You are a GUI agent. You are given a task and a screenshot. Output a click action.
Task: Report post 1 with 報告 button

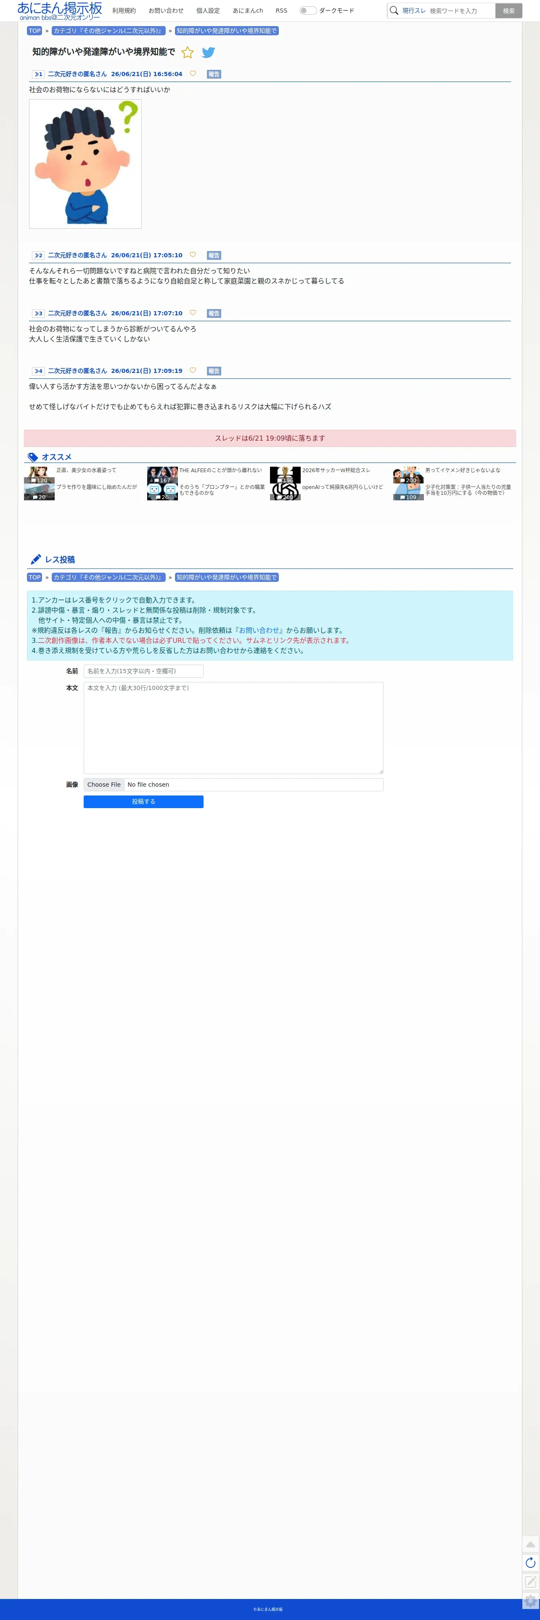pos(214,74)
